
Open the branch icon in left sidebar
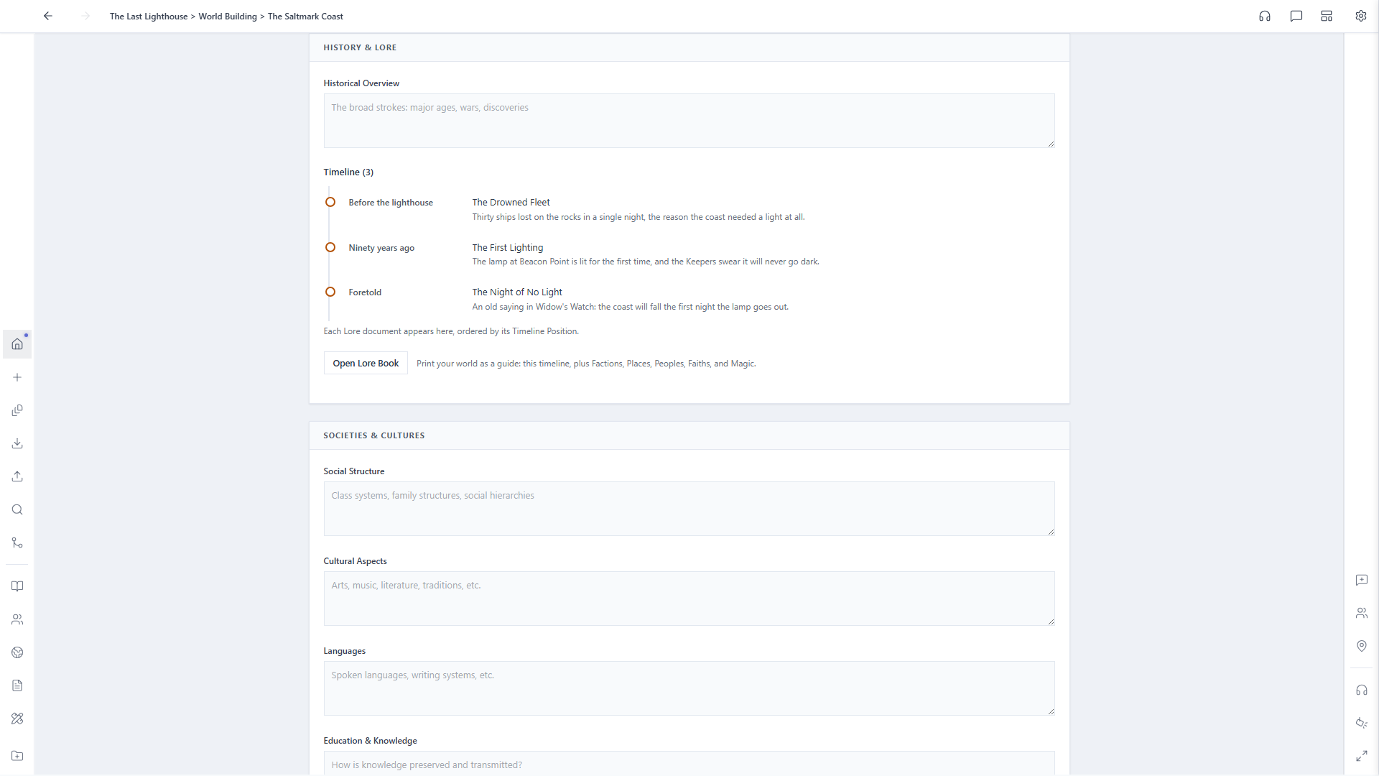click(17, 542)
